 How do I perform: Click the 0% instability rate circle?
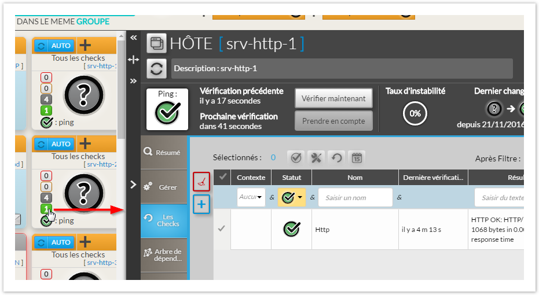tap(415, 113)
